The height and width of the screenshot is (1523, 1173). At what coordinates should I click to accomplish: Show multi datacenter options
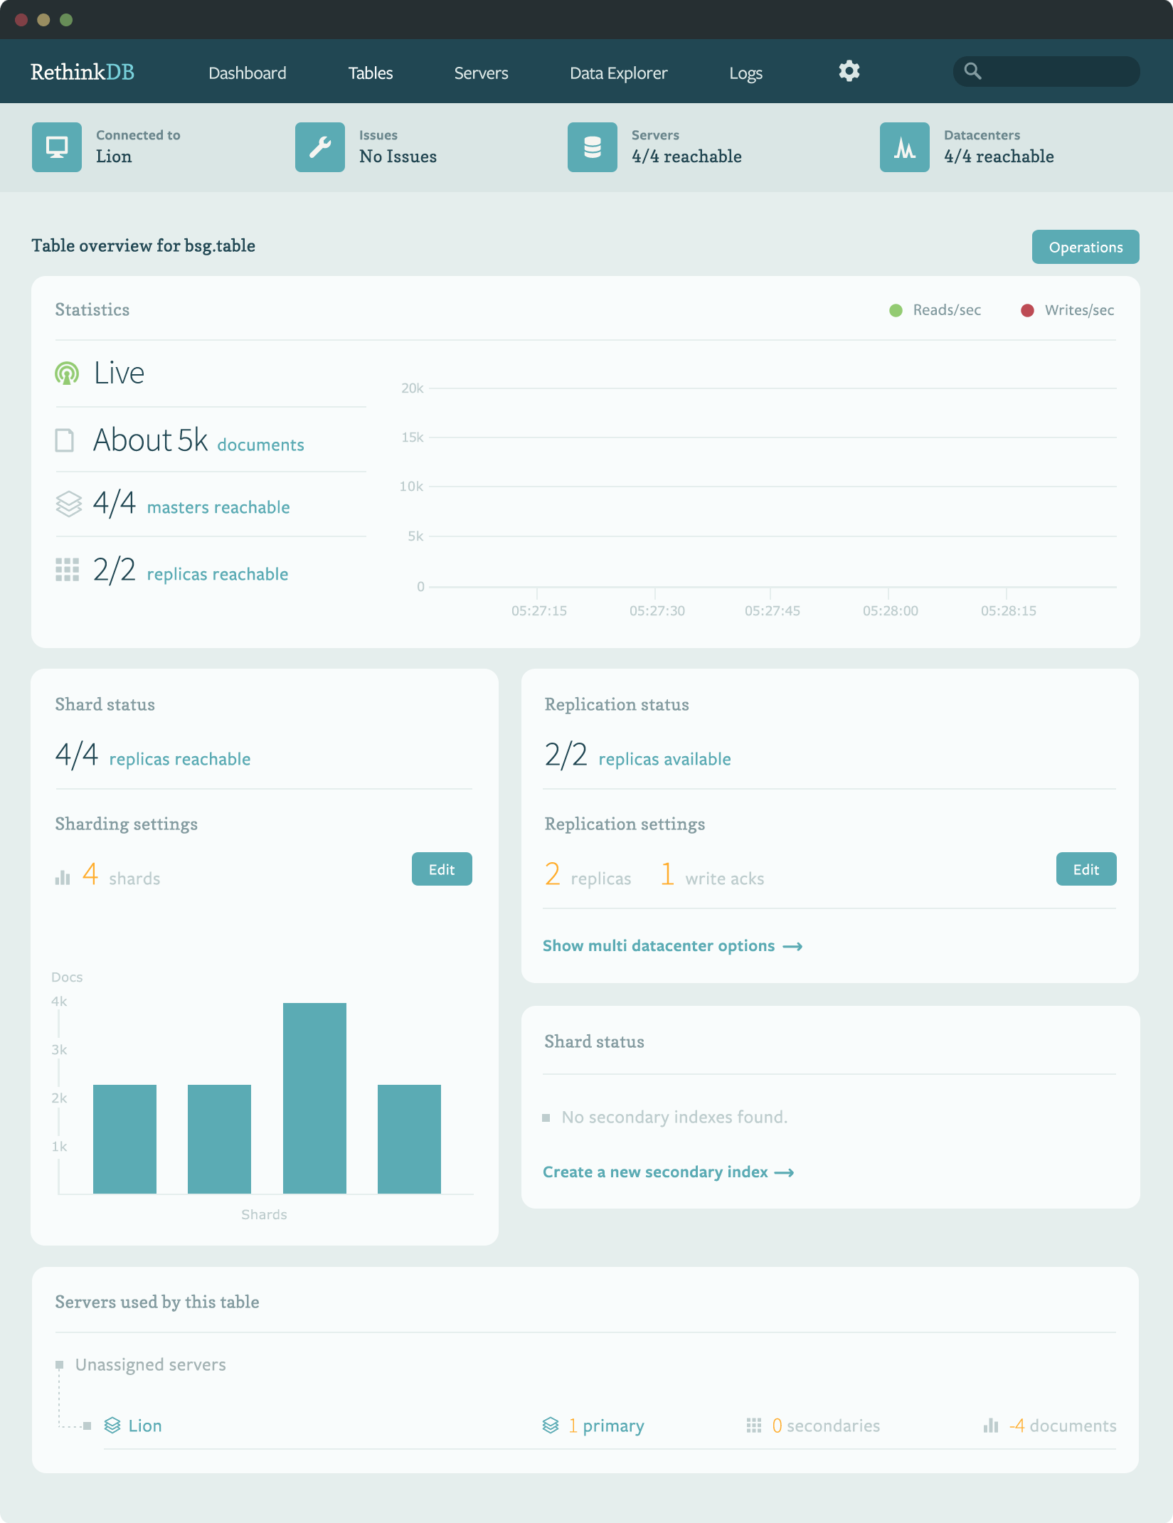(673, 946)
